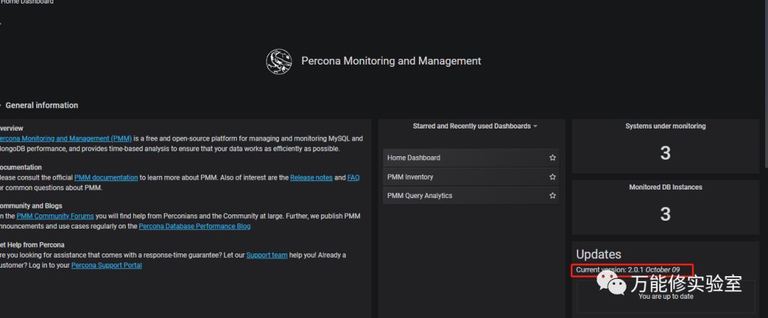Image resolution: width=768 pixels, height=318 pixels.
Task: Open PMM Inventory dashboard
Action: [x=410, y=177]
